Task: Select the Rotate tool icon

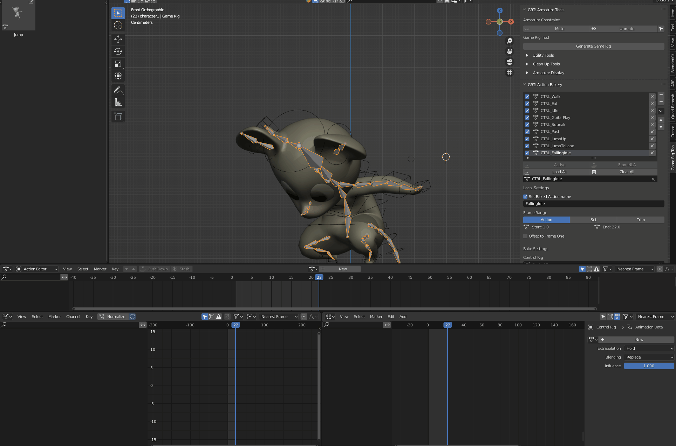Action: [118, 51]
